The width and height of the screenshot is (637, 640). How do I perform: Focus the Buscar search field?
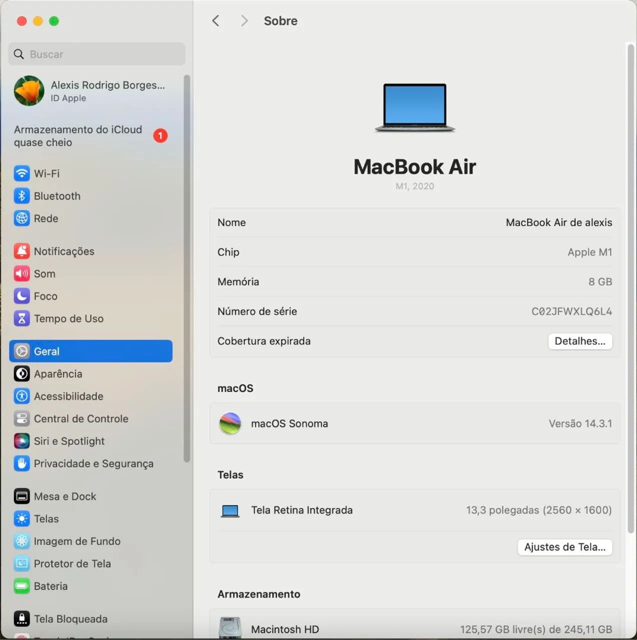(x=96, y=54)
